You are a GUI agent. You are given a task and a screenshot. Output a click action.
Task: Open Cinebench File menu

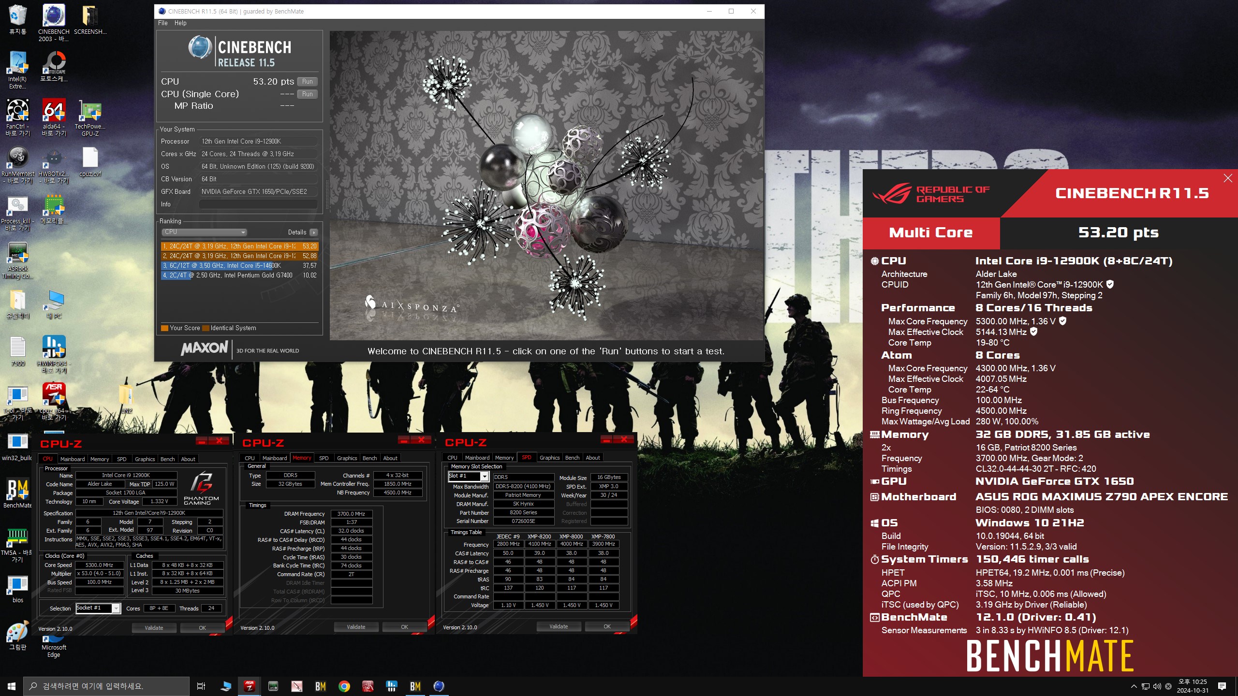coord(163,23)
